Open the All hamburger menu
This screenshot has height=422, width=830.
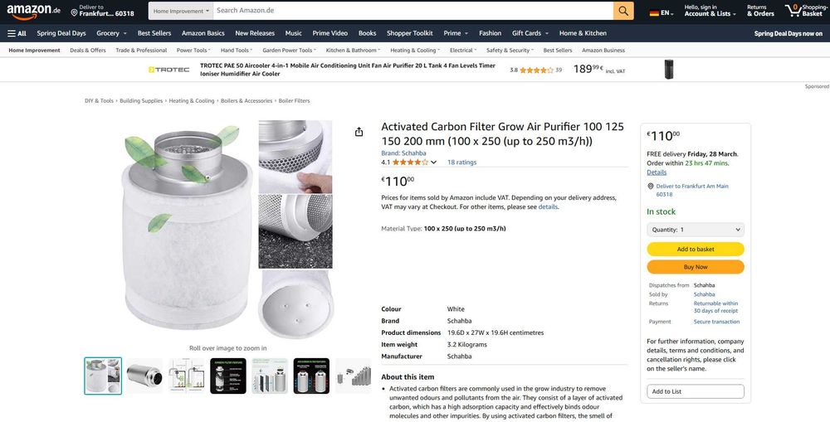point(17,33)
